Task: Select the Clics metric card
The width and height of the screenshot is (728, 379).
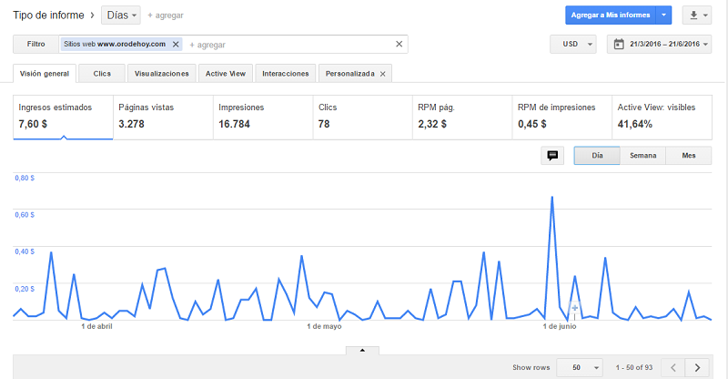Action: coord(362,118)
